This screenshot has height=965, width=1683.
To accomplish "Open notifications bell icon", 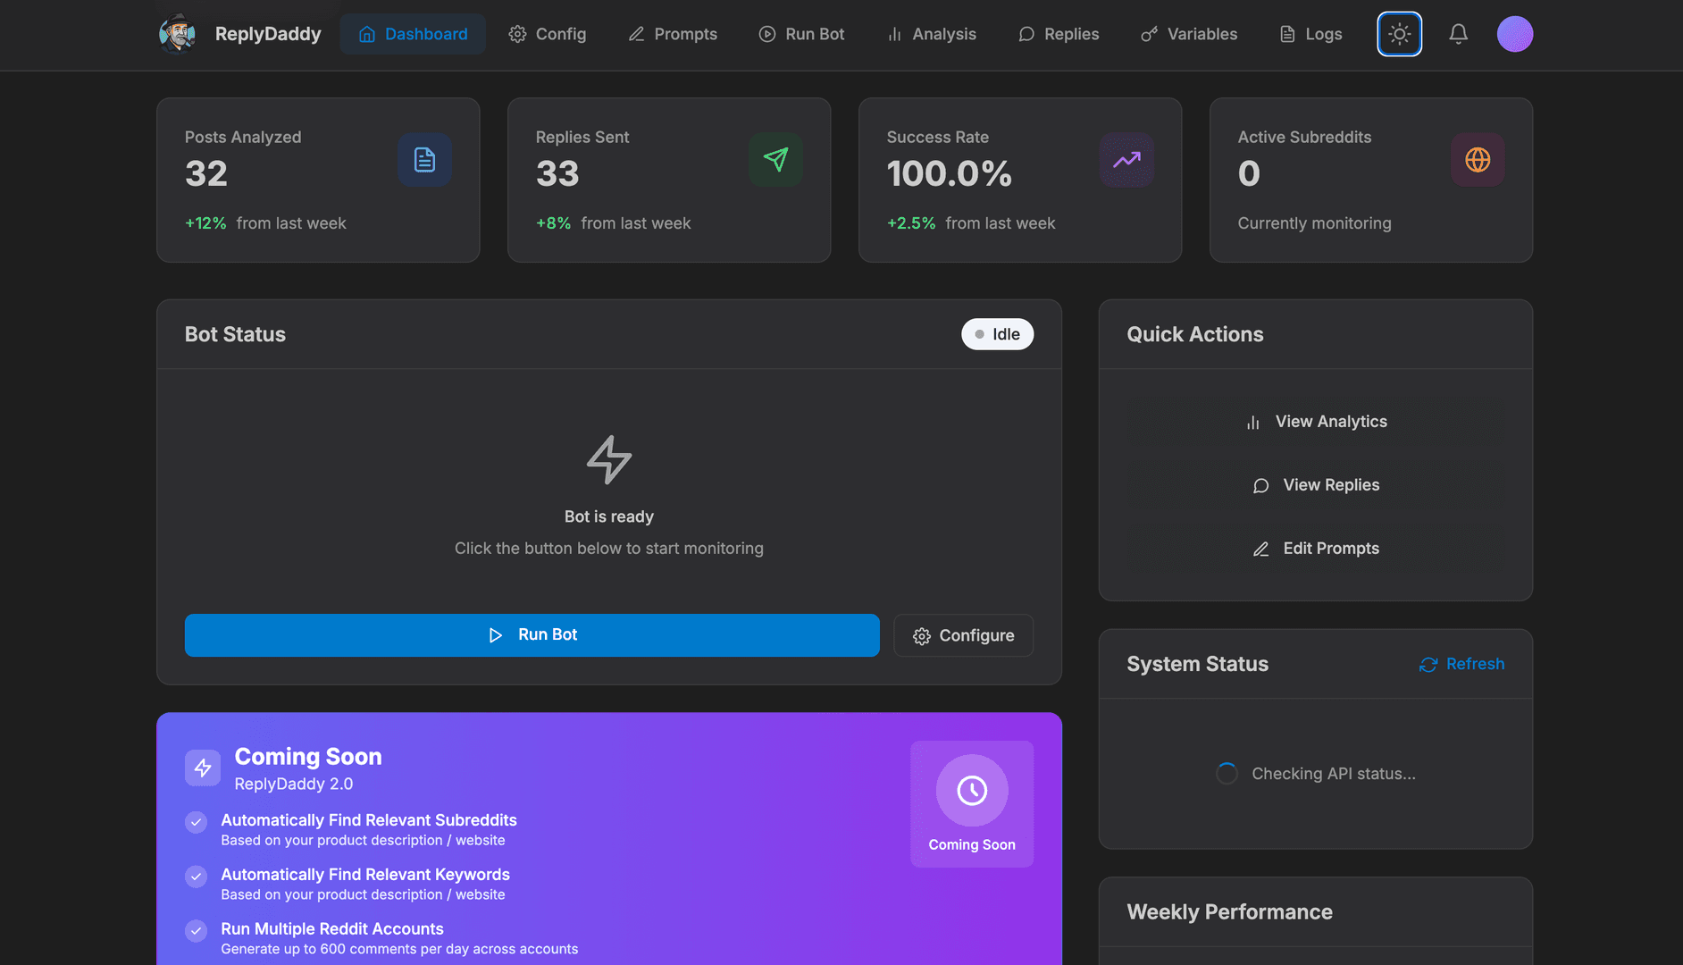I will (1458, 34).
